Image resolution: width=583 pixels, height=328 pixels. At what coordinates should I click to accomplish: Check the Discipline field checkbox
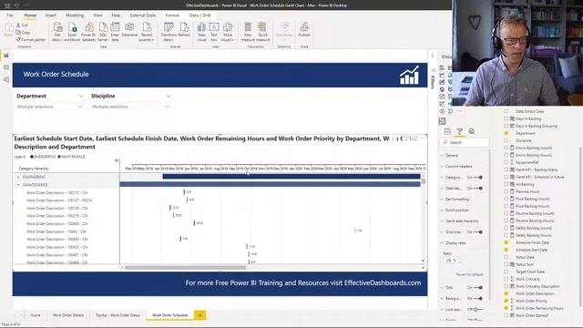[506, 140]
